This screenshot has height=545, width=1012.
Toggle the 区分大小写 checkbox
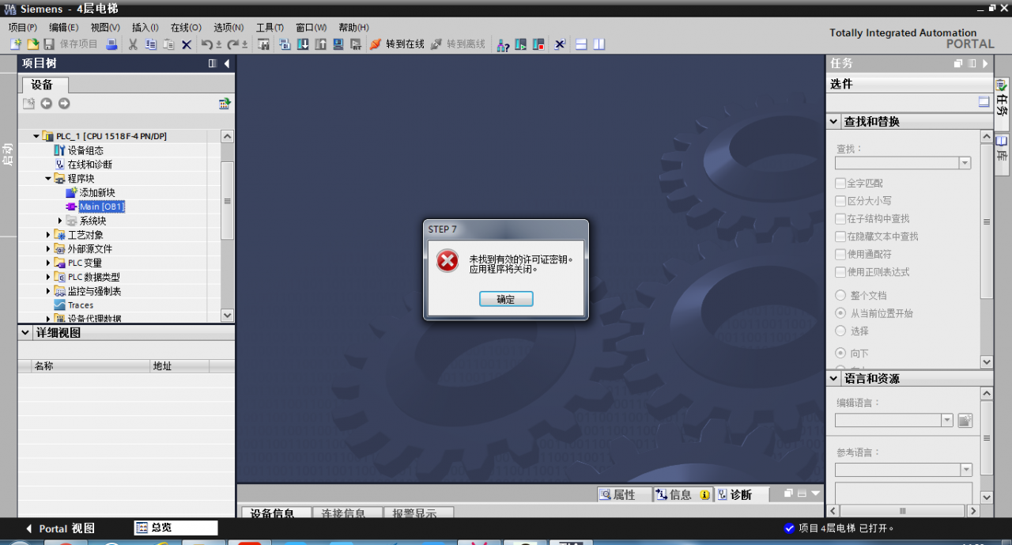pyautogui.click(x=840, y=201)
